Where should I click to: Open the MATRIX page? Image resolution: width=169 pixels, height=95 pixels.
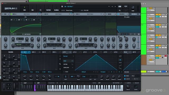49,9
